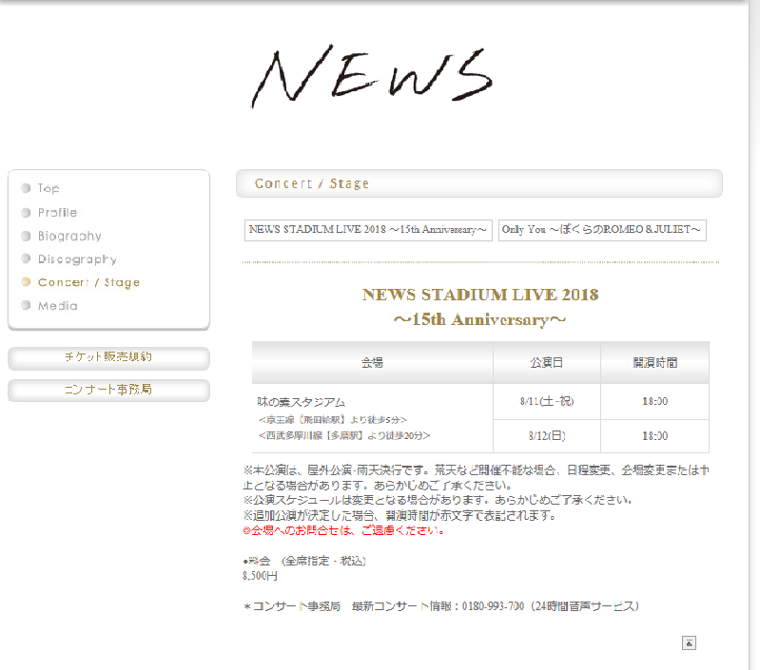Click the 開演時間 column header
The image size is (760, 670).
click(x=654, y=363)
